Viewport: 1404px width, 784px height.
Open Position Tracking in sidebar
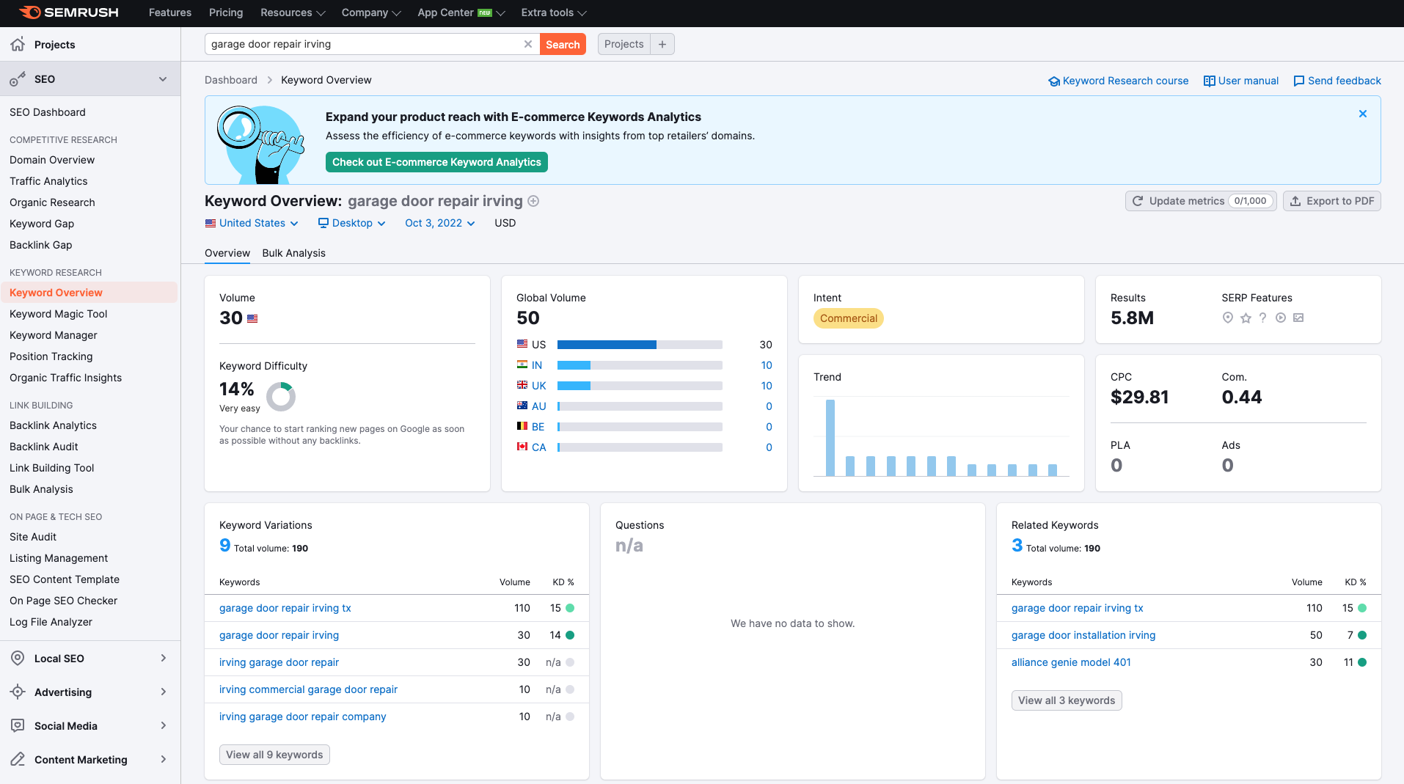[51, 356]
